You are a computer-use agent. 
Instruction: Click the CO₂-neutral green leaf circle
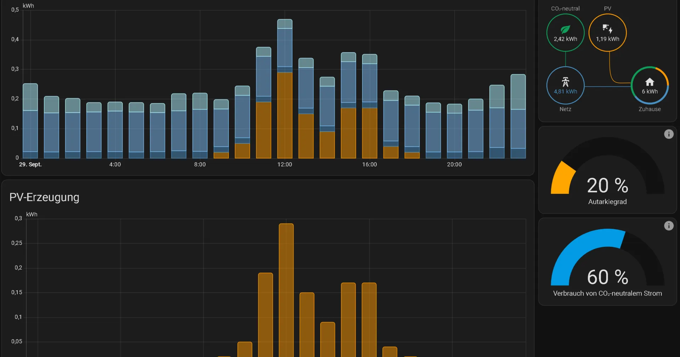[565, 33]
